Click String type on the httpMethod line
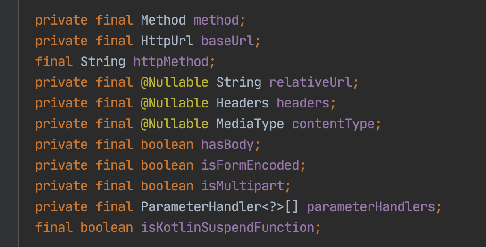 pos(103,62)
